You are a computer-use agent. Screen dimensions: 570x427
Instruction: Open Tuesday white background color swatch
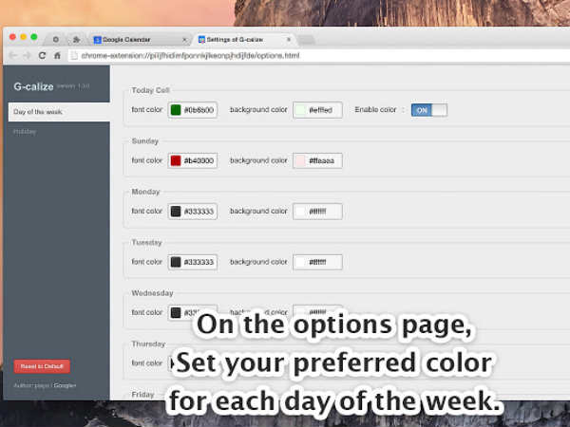point(300,262)
